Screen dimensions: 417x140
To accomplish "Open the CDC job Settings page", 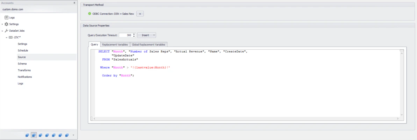I will click(22, 44).
